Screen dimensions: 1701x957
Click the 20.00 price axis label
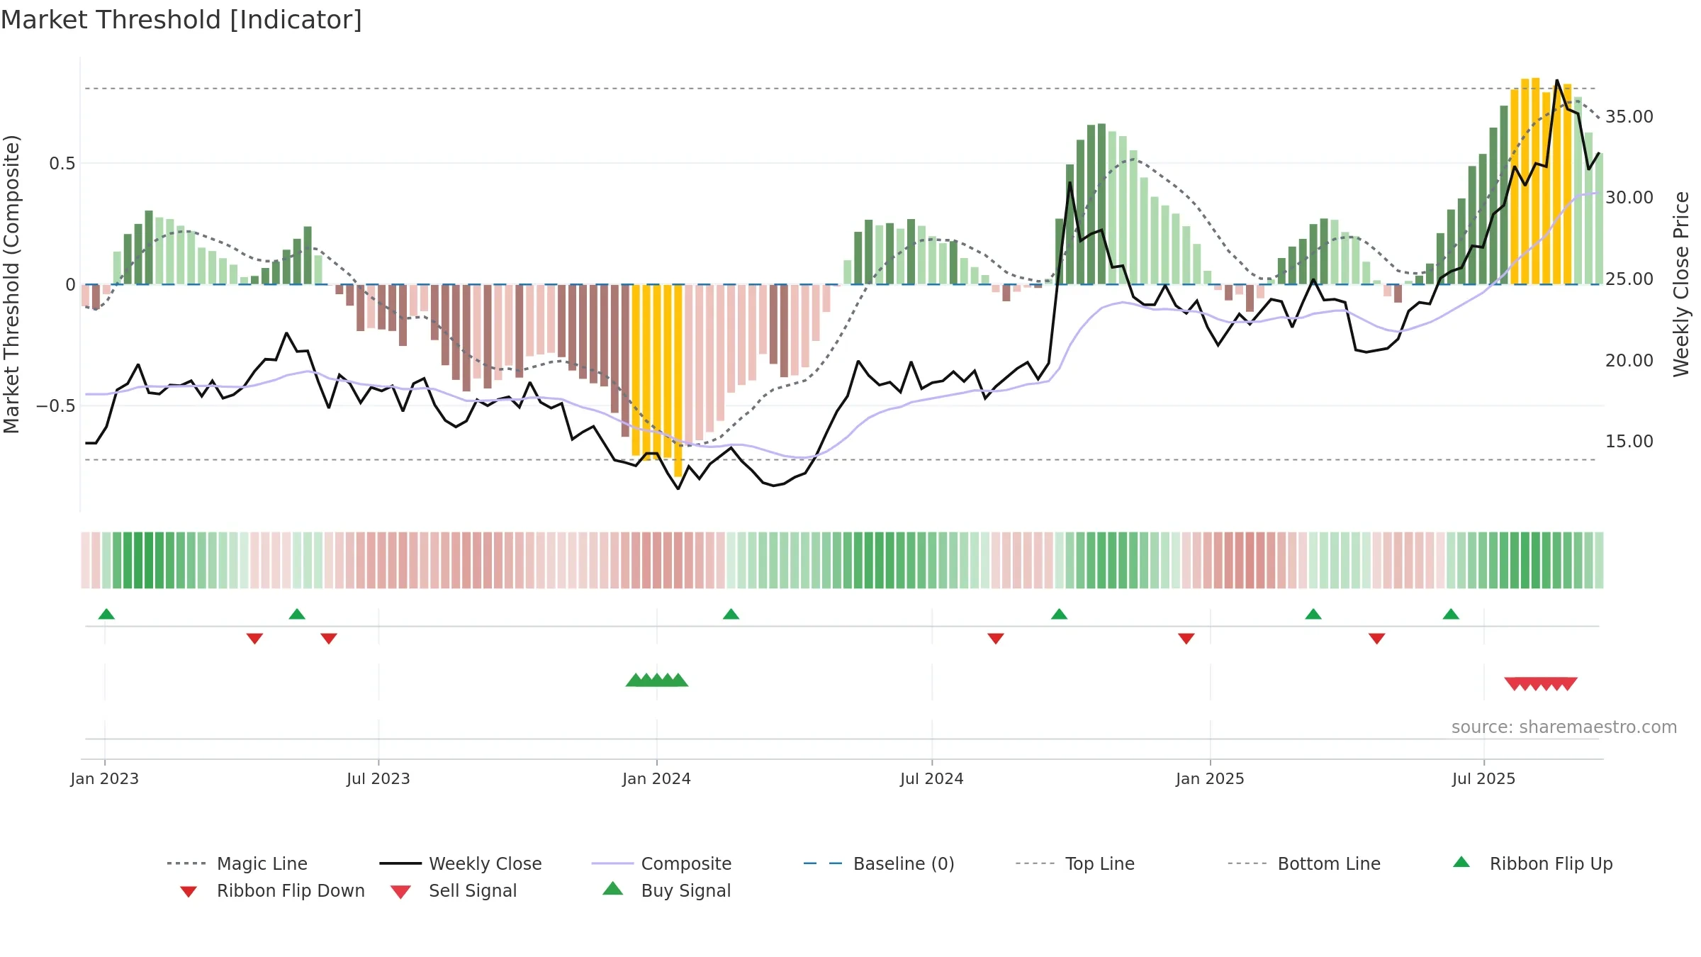point(1629,361)
